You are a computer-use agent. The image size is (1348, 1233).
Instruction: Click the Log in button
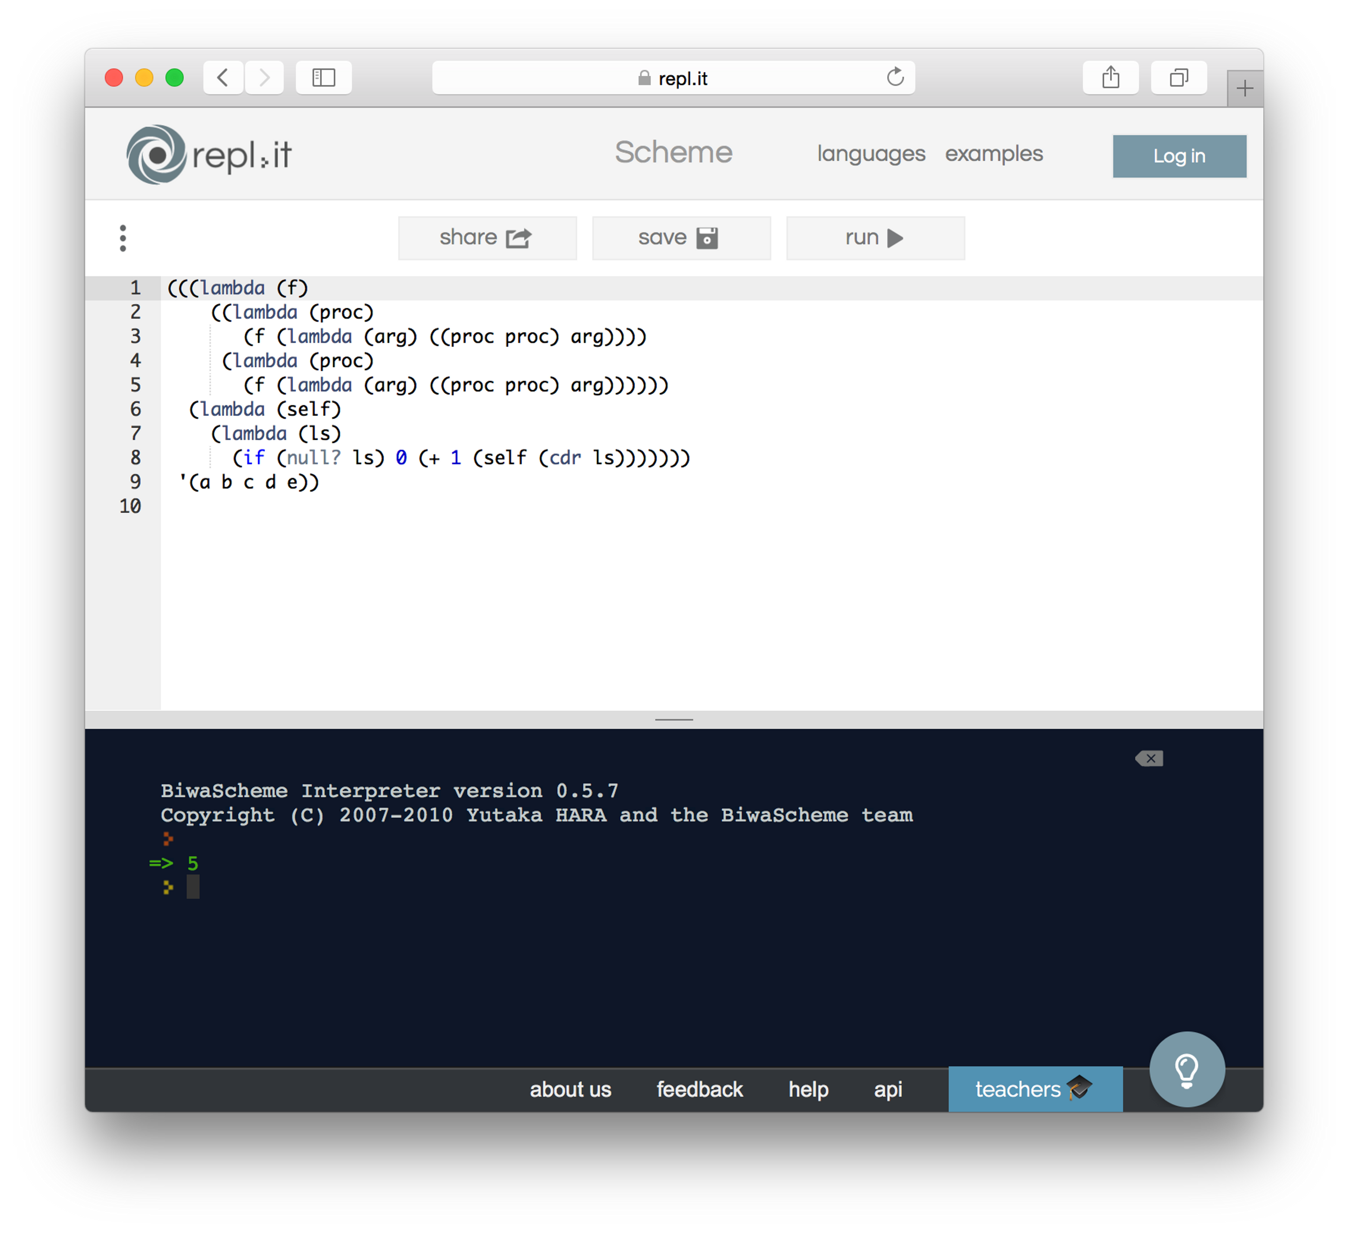click(1179, 157)
